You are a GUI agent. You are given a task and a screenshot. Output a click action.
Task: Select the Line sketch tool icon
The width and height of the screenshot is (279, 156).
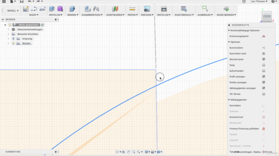coord(34,9)
